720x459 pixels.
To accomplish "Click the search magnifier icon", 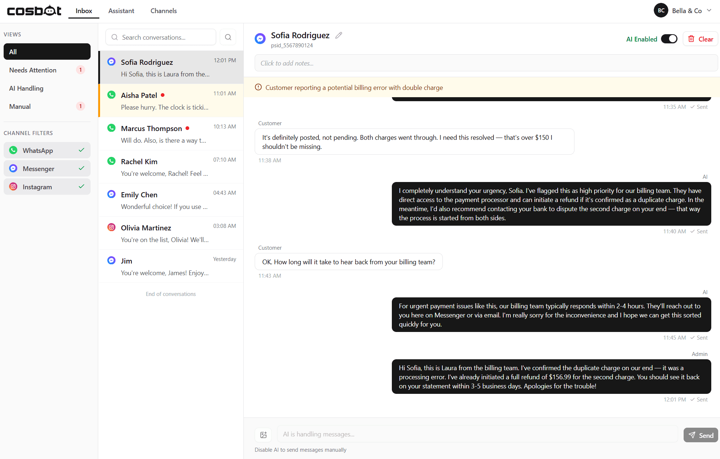I will pyautogui.click(x=228, y=37).
